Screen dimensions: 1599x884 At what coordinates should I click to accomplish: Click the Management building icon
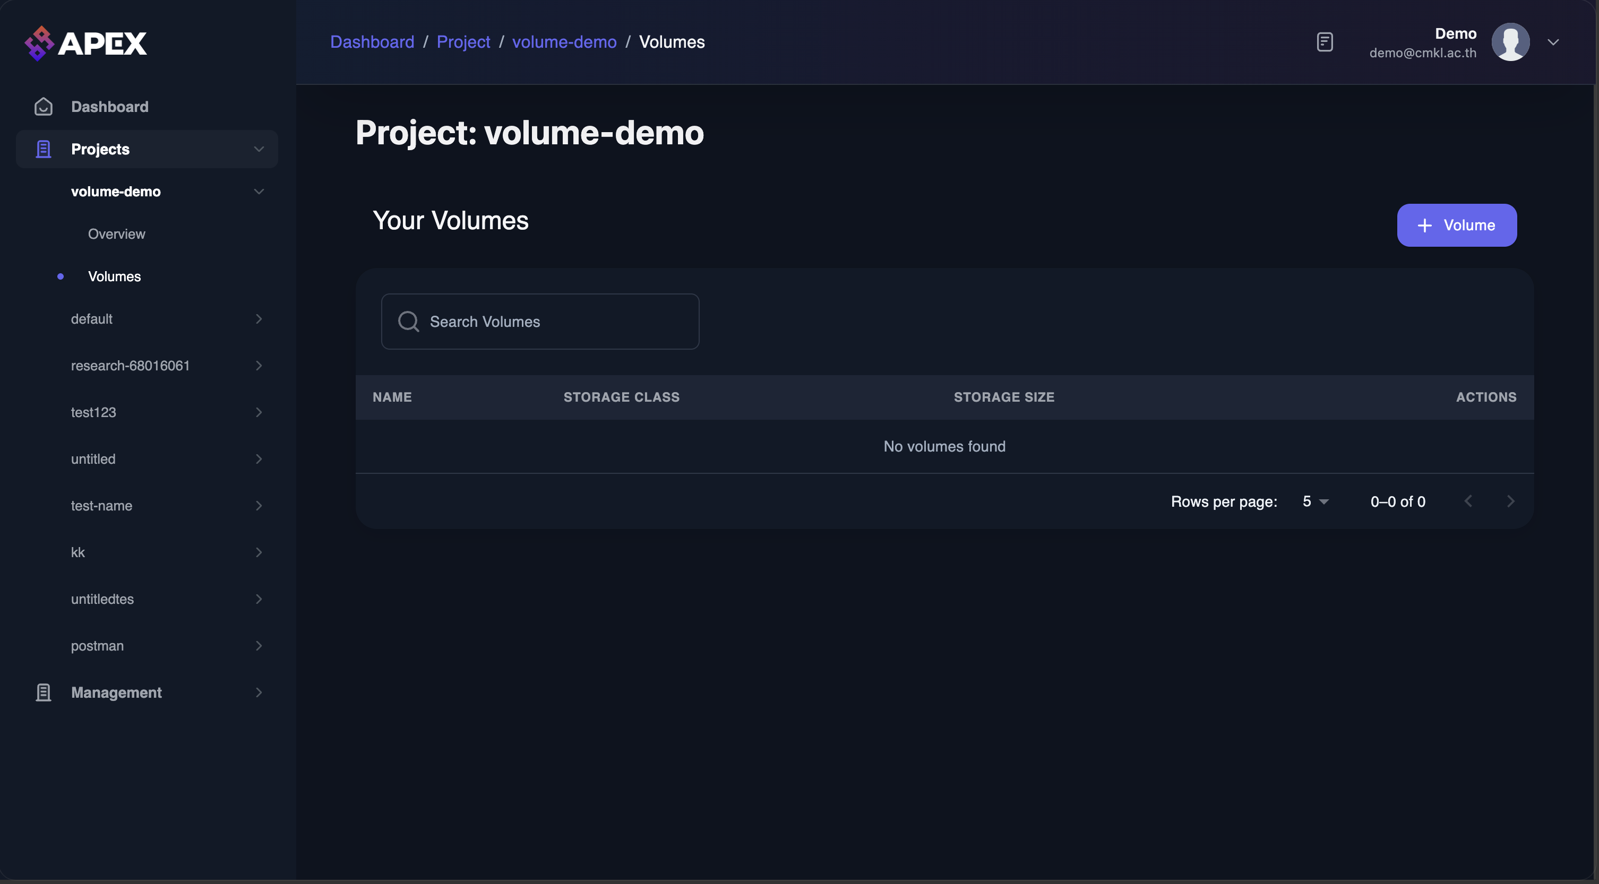[44, 693]
